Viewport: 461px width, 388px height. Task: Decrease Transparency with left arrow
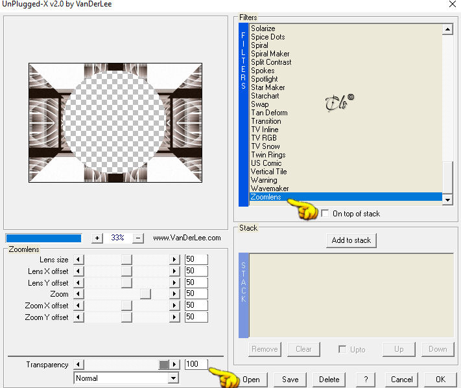(78, 365)
